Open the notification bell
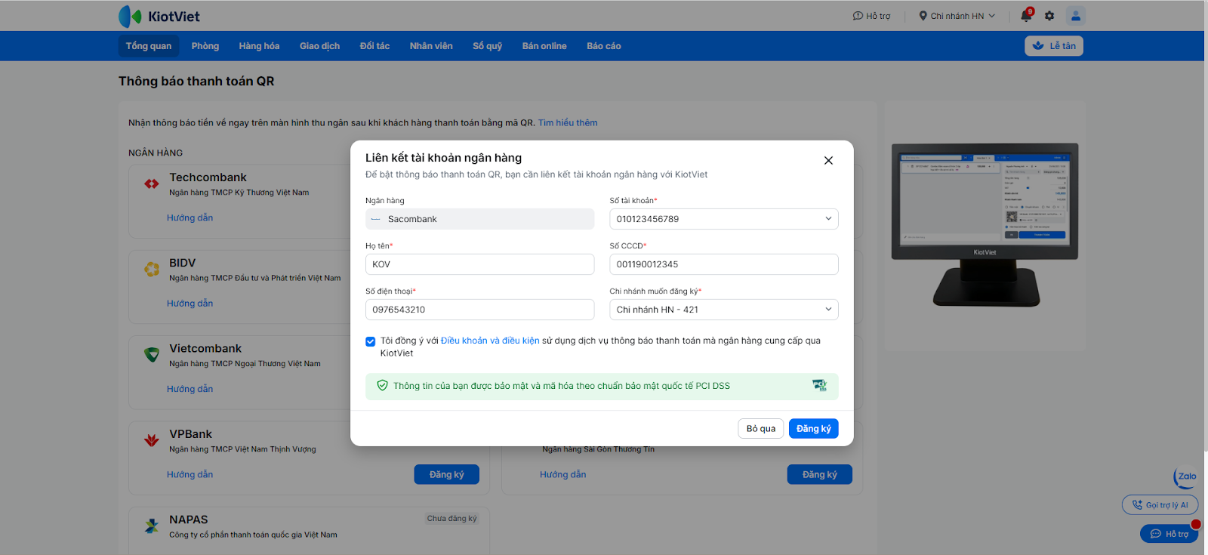1208x555 pixels. pyautogui.click(x=1026, y=15)
